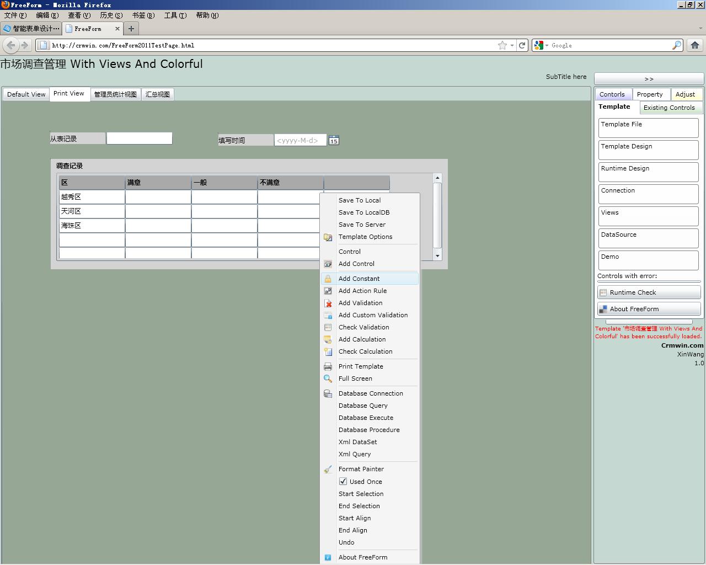This screenshot has height=565, width=706.
Task: Open the URL bar history dropdown arrow
Action: [512, 46]
